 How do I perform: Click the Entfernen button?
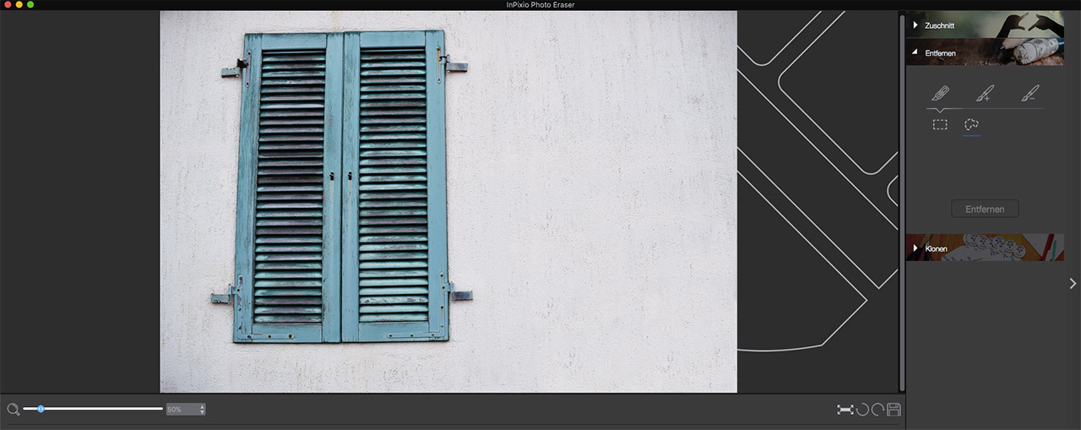coord(985,209)
